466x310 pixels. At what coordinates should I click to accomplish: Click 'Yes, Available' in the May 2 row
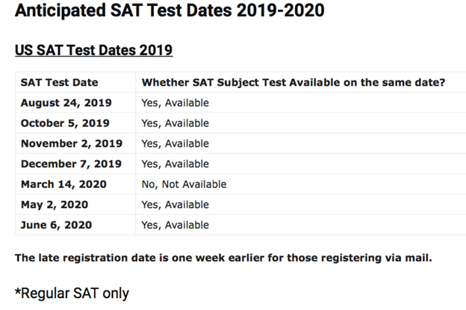pos(175,205)
